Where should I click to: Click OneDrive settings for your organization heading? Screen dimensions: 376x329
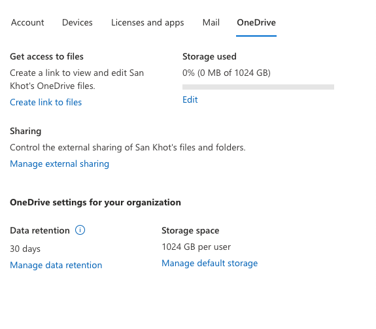coord(95,203)
